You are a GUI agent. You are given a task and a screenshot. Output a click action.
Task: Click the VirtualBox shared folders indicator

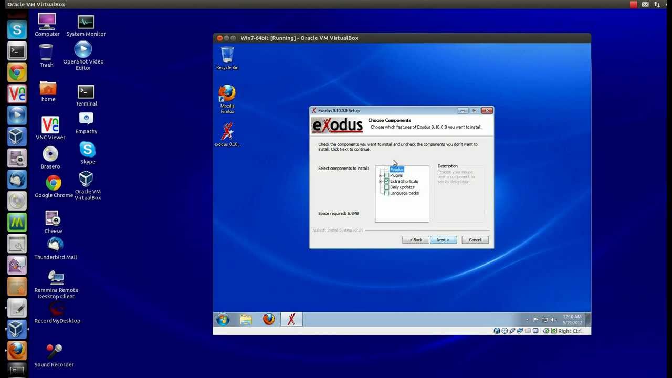[528, 331]
